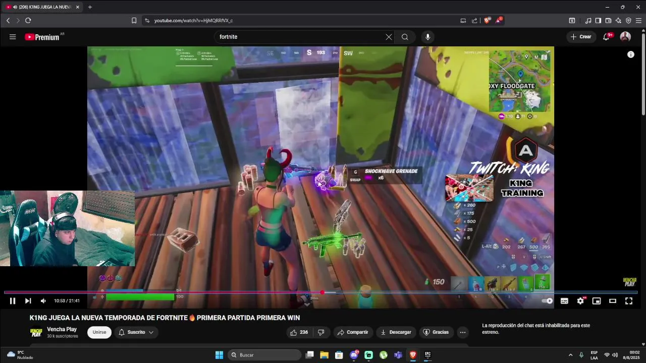Enter fullscreen video mode
This screenshot has width=646, height=363.
(629, 301)
